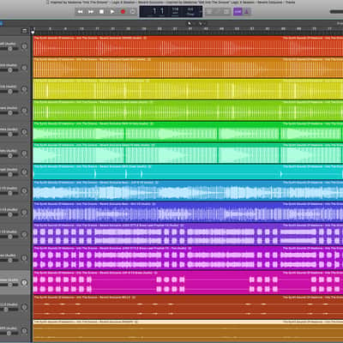Screen dimensions: 343x343
Task: Click volume slider on the red track
Action: coord(9,49)
